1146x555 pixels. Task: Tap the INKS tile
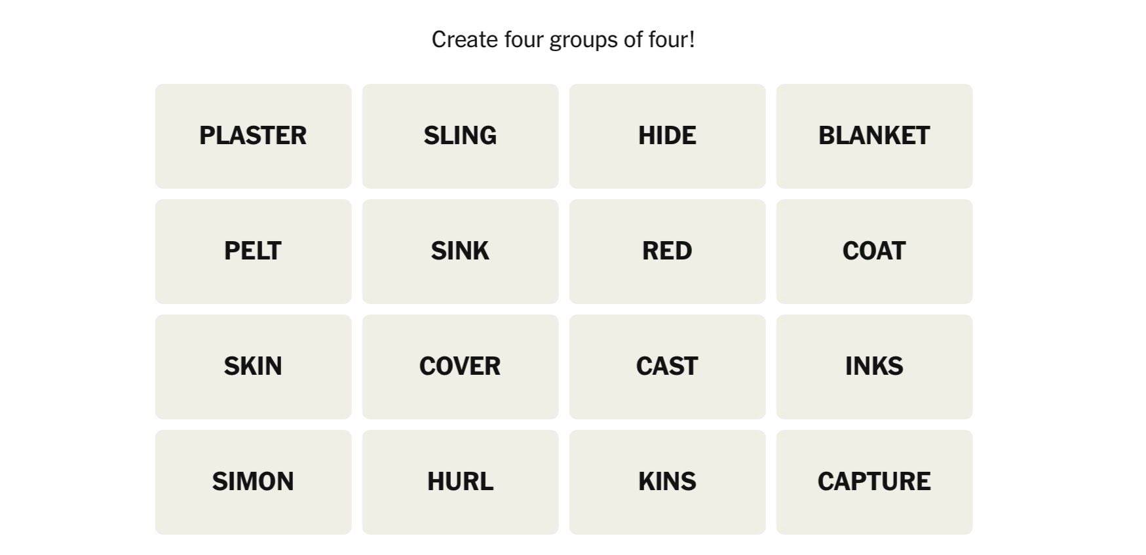tap(874, 366)
